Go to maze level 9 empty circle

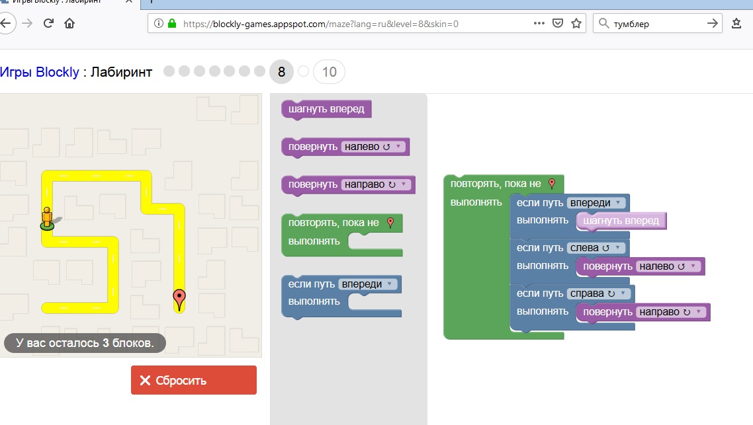tap(303, 71)
